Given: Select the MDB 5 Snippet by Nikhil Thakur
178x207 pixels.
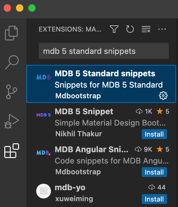Looking at the screenshot, I should coord(101,122).
